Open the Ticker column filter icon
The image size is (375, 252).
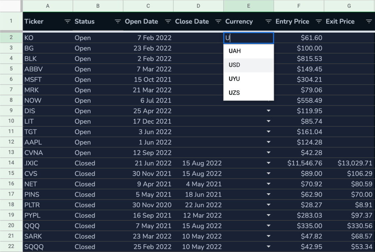[67, 22]
